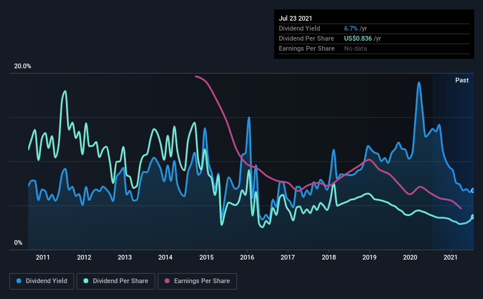Click the teal Dividend Per Share legend dot
The height and width of the screenshot is (299, 483).
[86, 281]
